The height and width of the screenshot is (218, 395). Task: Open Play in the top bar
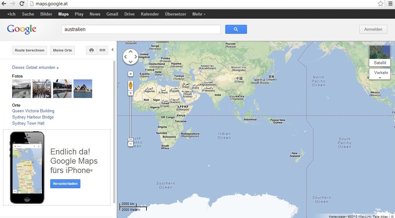pos(79,14)
